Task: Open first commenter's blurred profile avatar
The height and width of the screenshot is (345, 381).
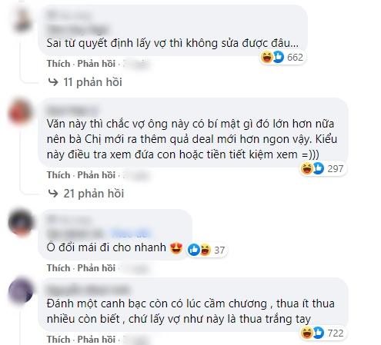Action: pos(22,21)
